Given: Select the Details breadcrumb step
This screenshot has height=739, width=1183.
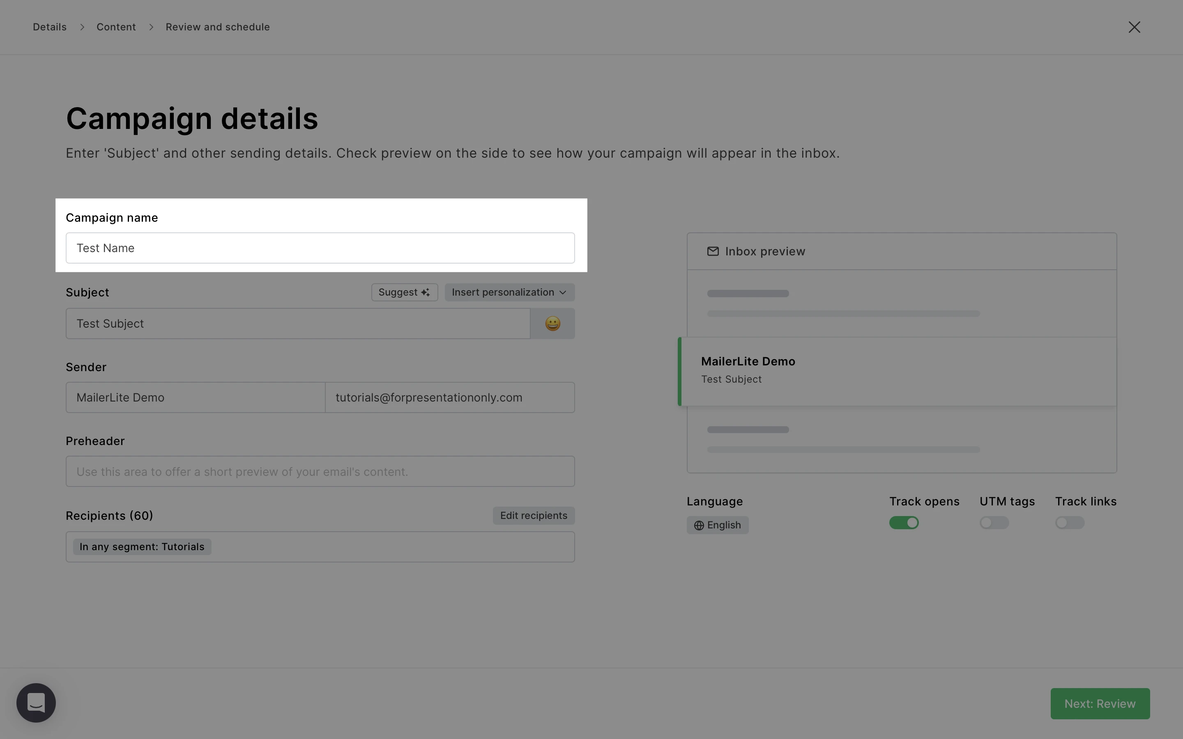Looking at the screenshot, I should 49,28.
